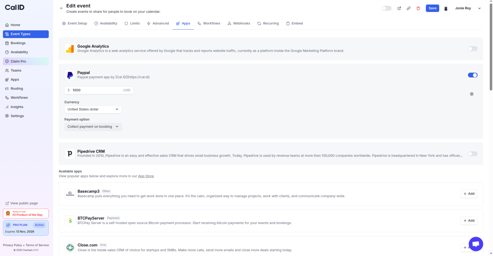Image resolution: width=493 pixels, height=256 pixels.
Task: Open Home in the sidebar
Action: point(26,25)
